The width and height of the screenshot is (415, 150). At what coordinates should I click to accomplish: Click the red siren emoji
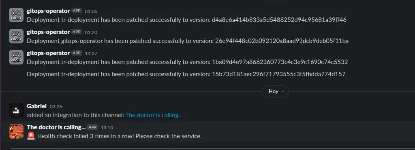pos(31,136)
